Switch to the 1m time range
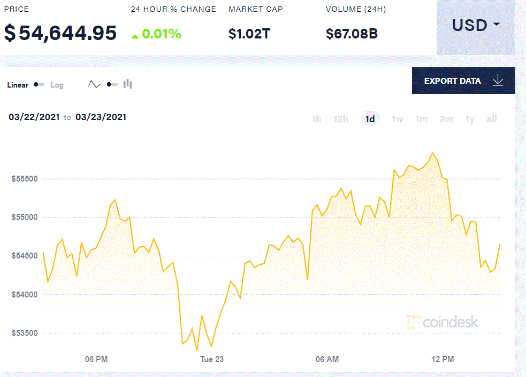The image size is (526, 377). coord(422,119)
